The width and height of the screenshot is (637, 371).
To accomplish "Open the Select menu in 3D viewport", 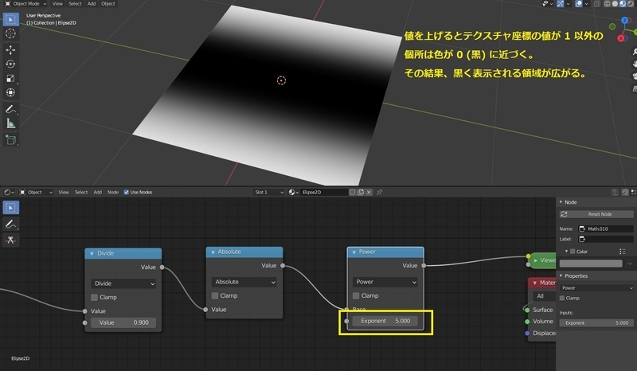I will pos(75,4).
